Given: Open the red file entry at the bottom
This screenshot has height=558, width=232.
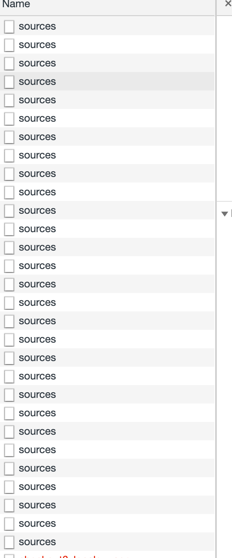Looking at the screenshot, I should [60, 556].
